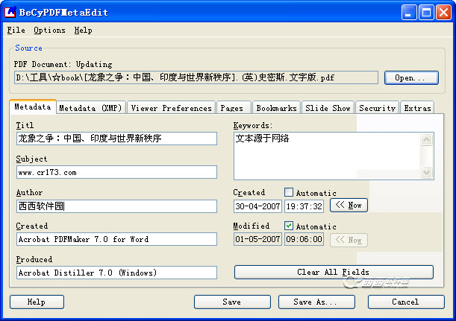Click the Modified time field 09:06:00

[x=304, y=239]
